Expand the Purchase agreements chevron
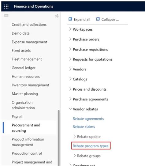 pos(70,99)
